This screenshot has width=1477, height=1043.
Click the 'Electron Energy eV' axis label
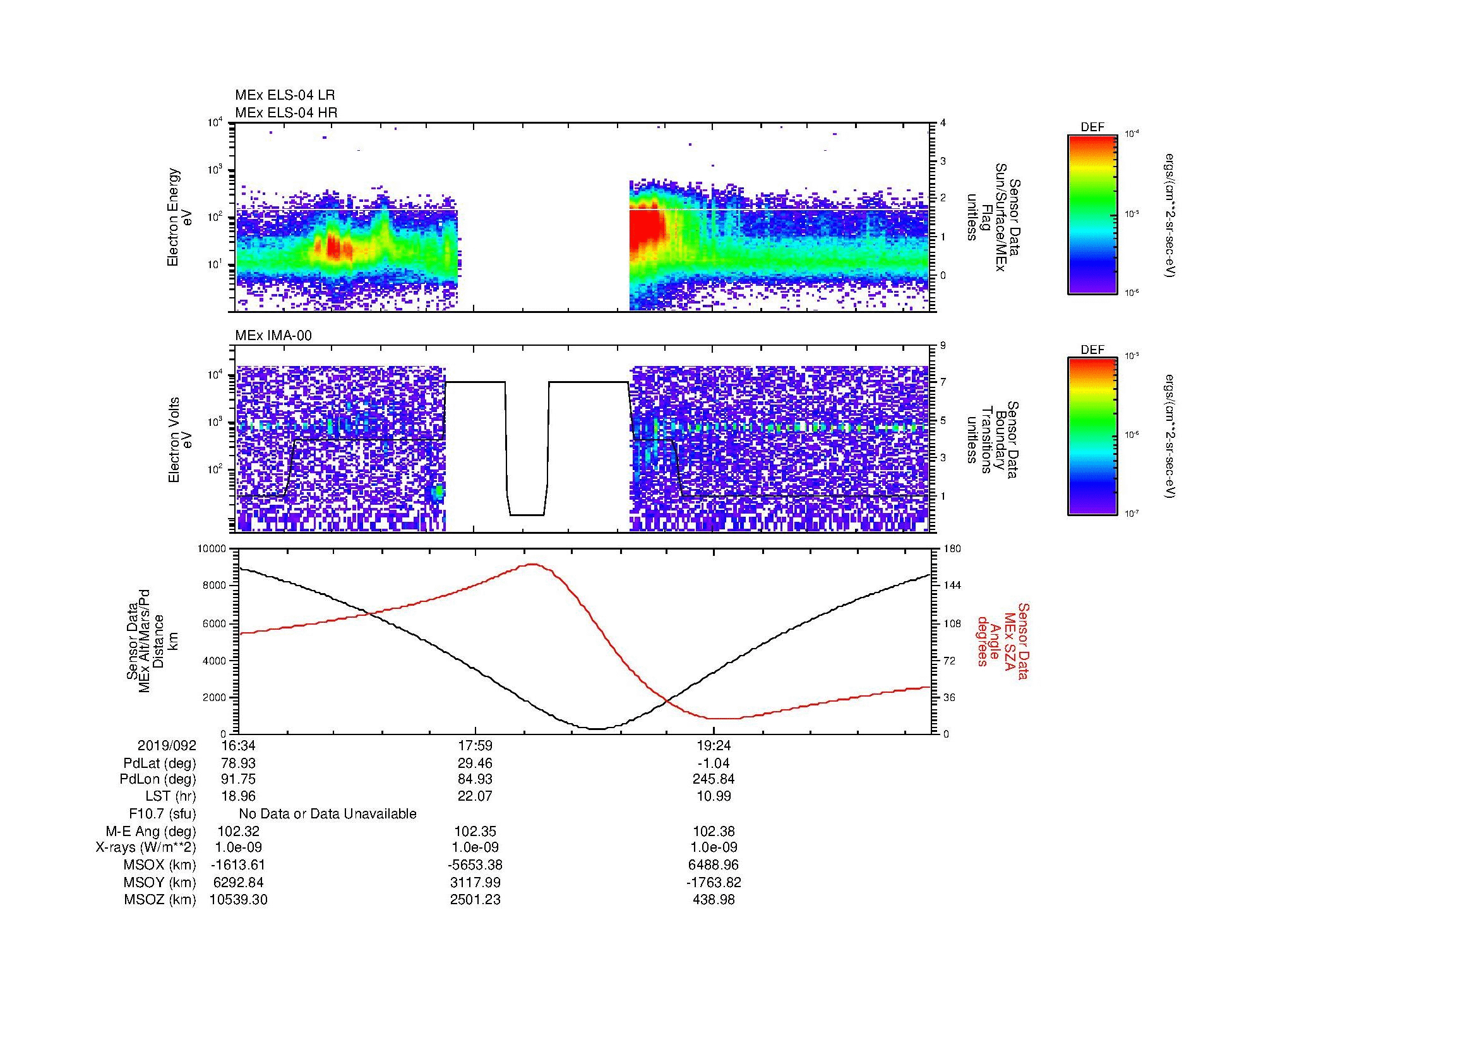click(x=180, y=217)
